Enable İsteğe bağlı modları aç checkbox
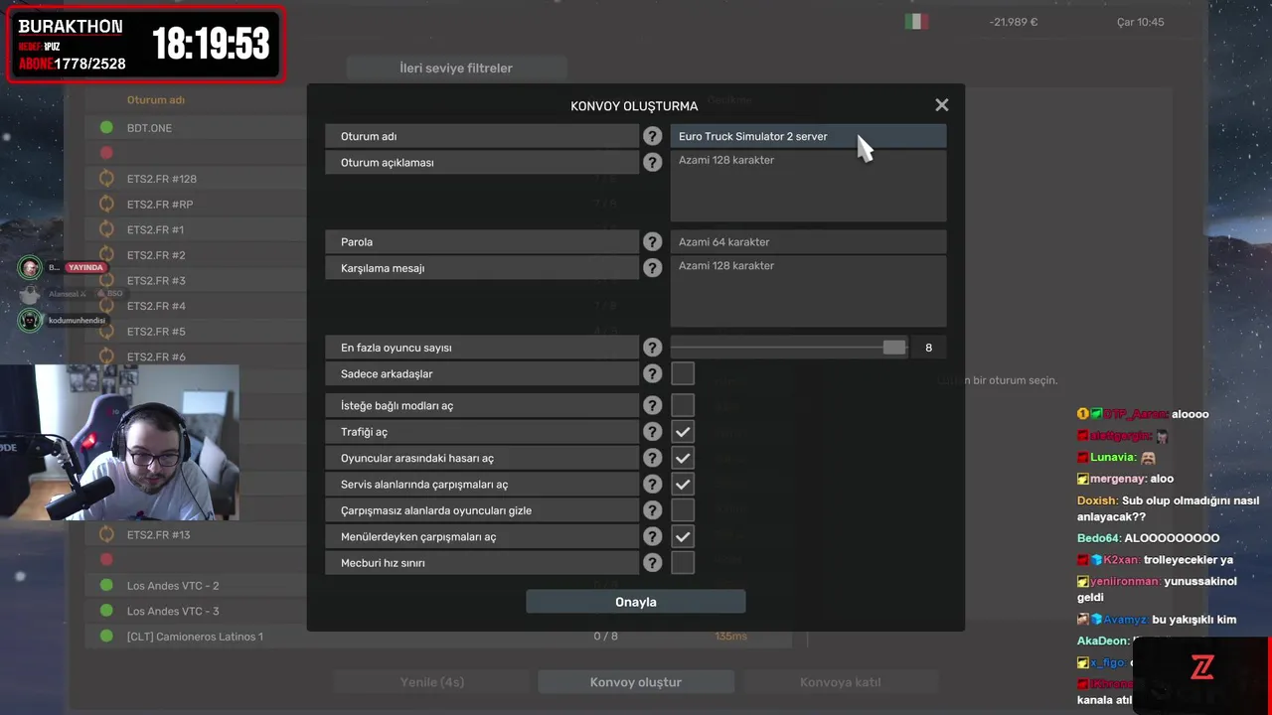Screen dimensions: 1272x715 [683, 405]
